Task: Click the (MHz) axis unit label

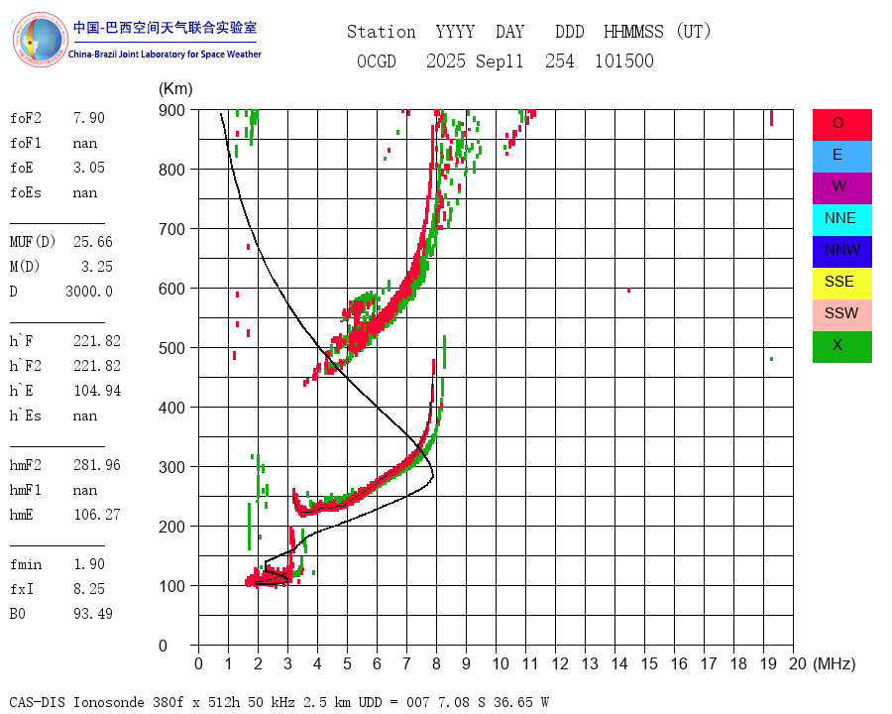Action: [835, 663]
